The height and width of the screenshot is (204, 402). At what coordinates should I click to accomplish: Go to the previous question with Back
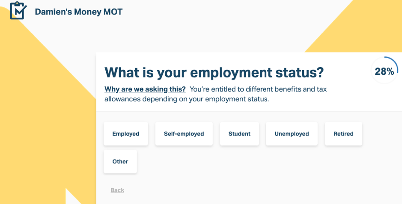pos(117,190)
